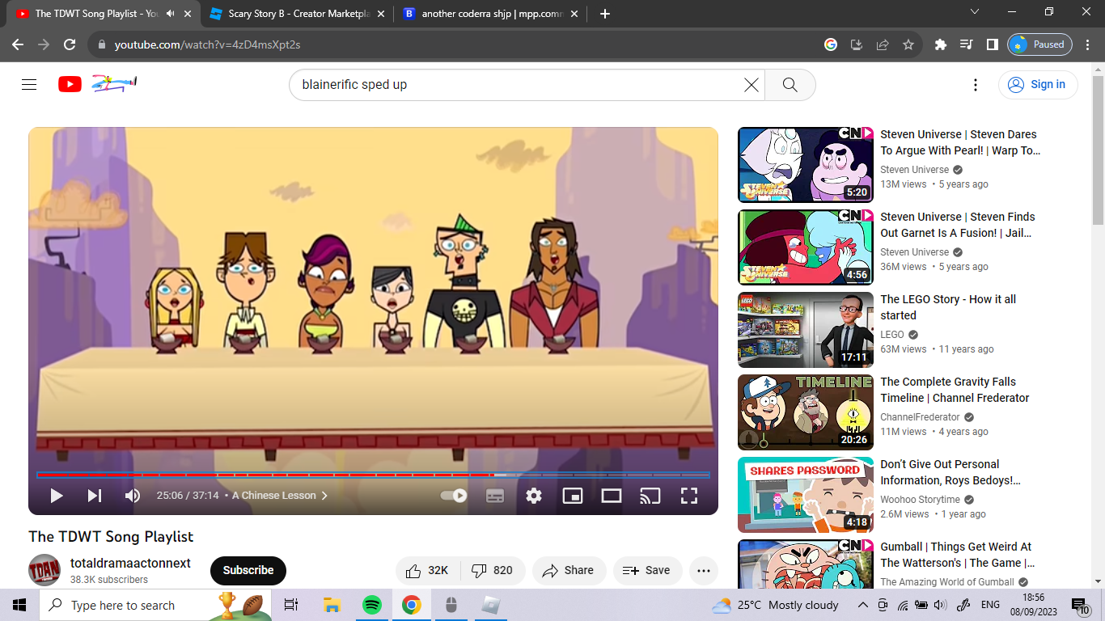Skip to next video in player
Viewport: 1105px width, 621px height.
(95, 496)
